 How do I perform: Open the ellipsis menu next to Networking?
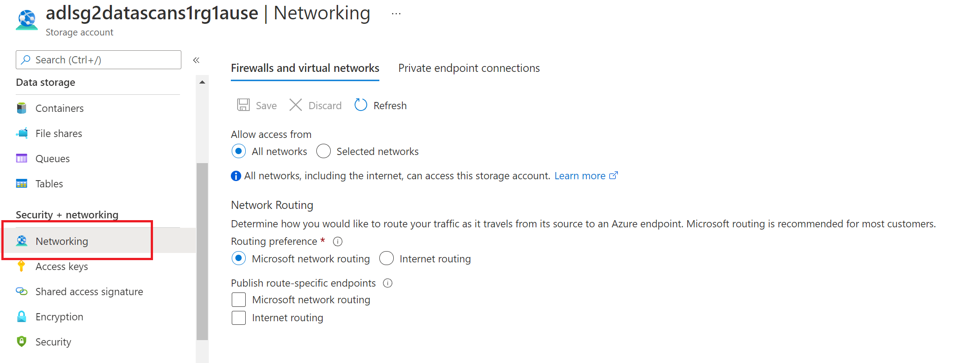pyautogui.click(x=396, y=13)
